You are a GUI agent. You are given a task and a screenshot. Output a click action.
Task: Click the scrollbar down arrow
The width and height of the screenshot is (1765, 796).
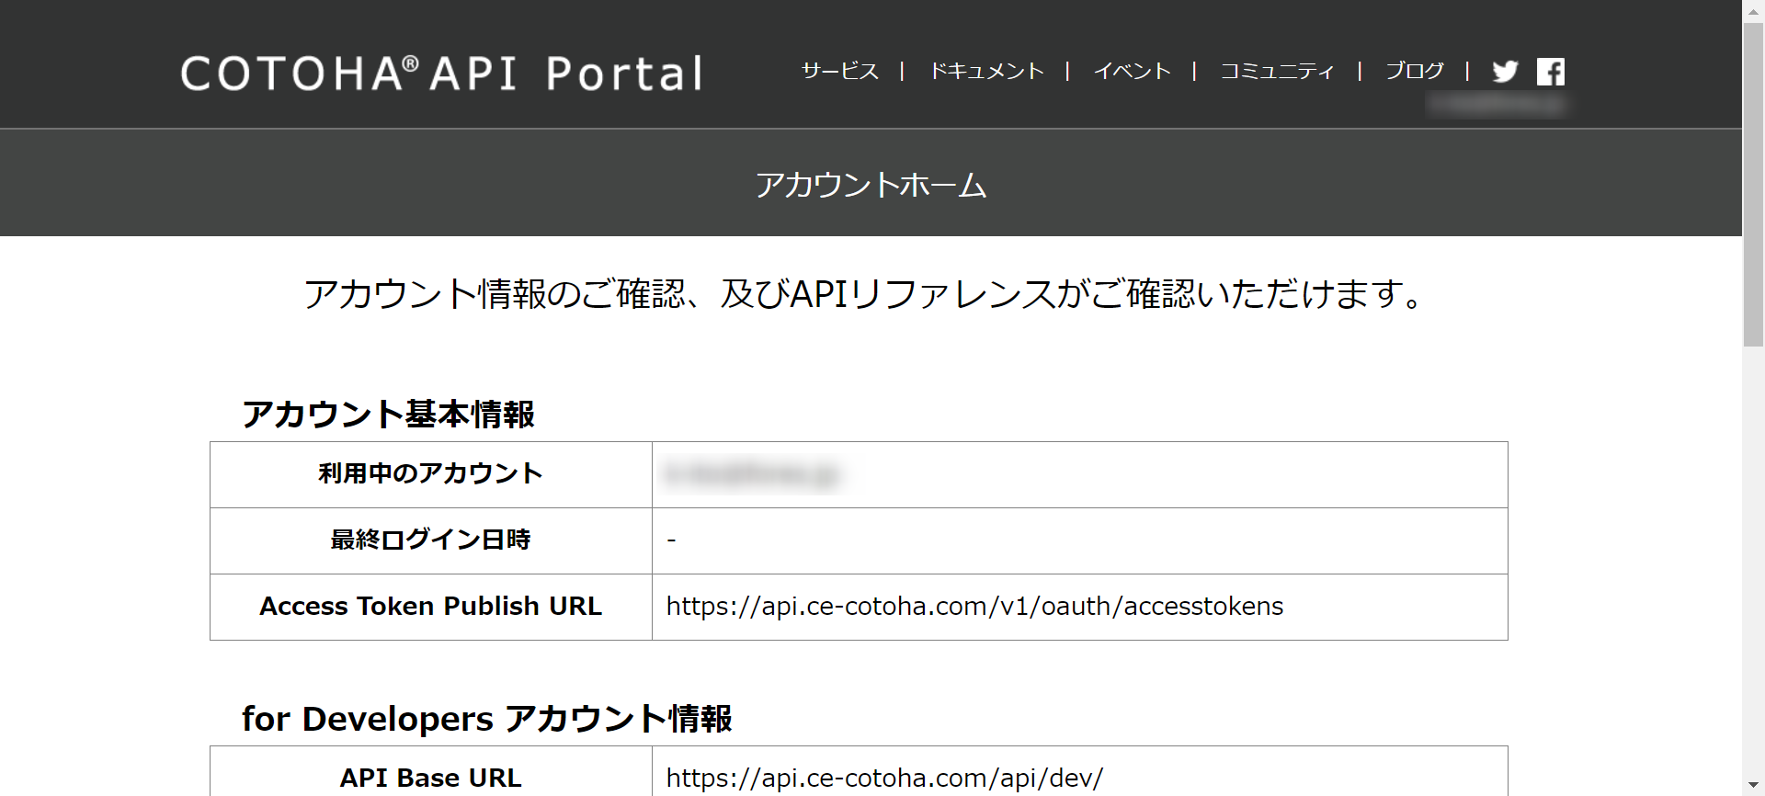pyautogui.click(x=1754, y=786)
